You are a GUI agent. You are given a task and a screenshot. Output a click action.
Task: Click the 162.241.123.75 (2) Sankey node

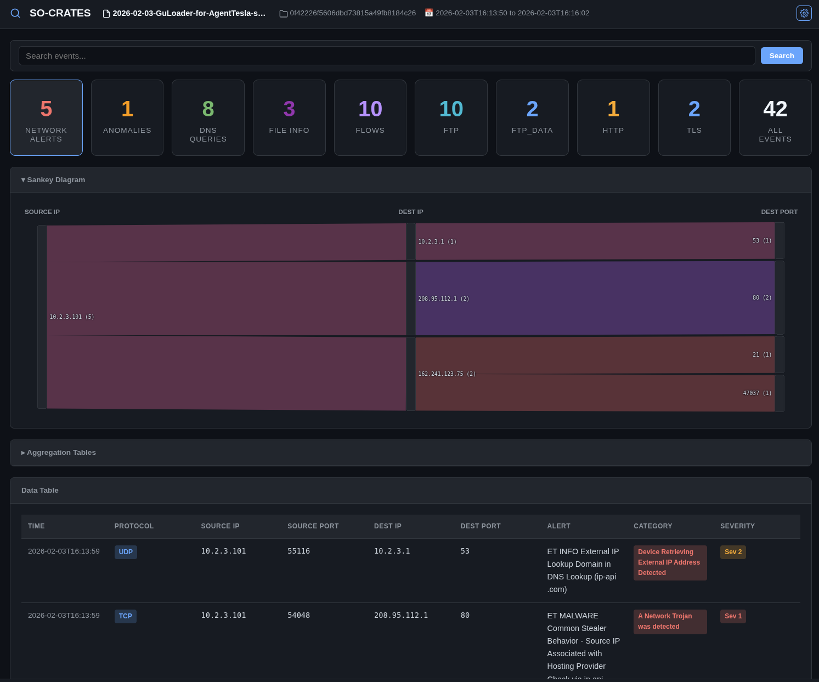(x=411, y=374)
